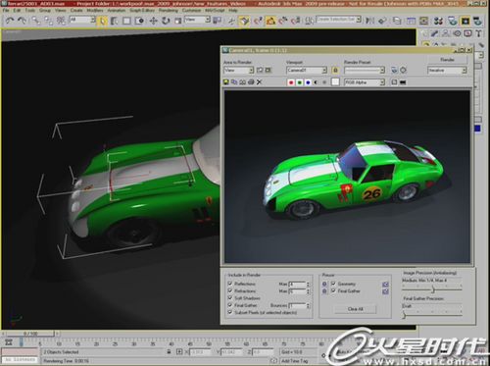Image resolution: width=490 pixels, height=366 pixels.
Task: Print image icon in render window
Action: click(x=251, y=81)
